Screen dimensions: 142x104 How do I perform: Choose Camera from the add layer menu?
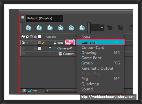point(100,42)
